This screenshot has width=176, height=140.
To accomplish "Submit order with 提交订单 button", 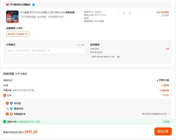I will tap(163, 132).
